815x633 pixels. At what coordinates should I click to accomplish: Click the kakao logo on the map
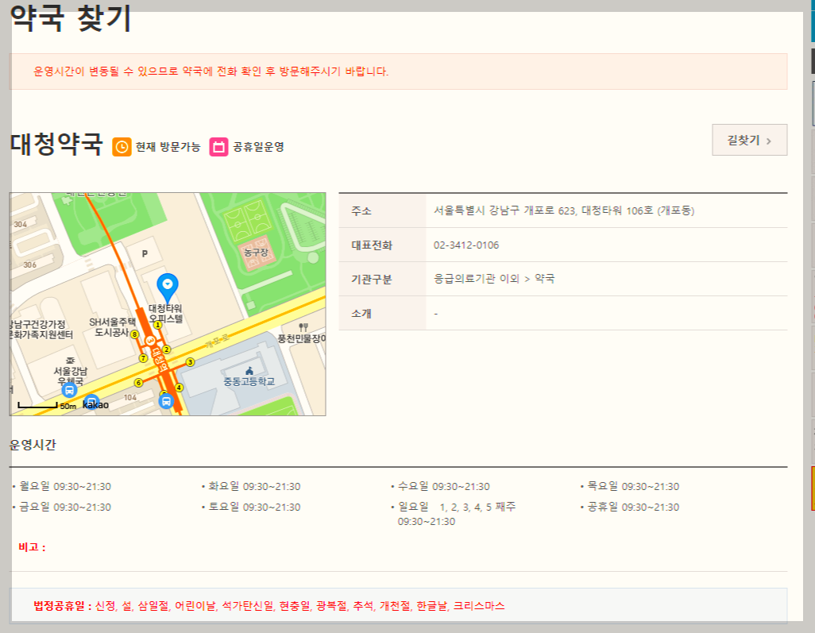(95, 404)
